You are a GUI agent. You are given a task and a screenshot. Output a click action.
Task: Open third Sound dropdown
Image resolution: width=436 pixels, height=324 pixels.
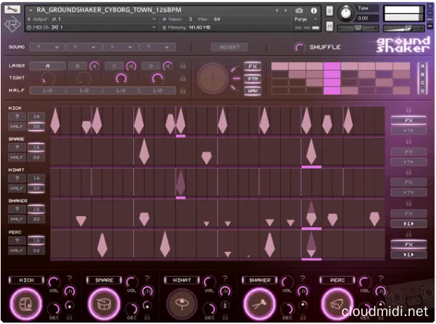pos(121,47)
